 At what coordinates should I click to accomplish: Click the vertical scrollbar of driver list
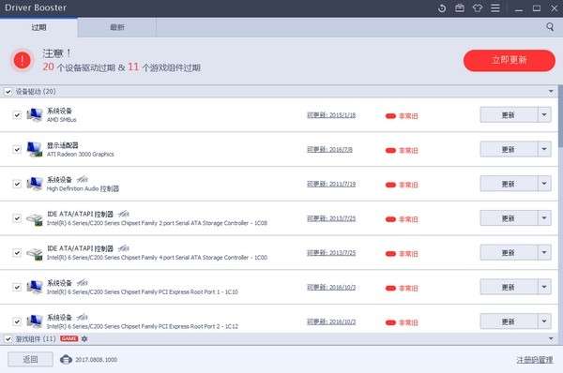(560, 116)
